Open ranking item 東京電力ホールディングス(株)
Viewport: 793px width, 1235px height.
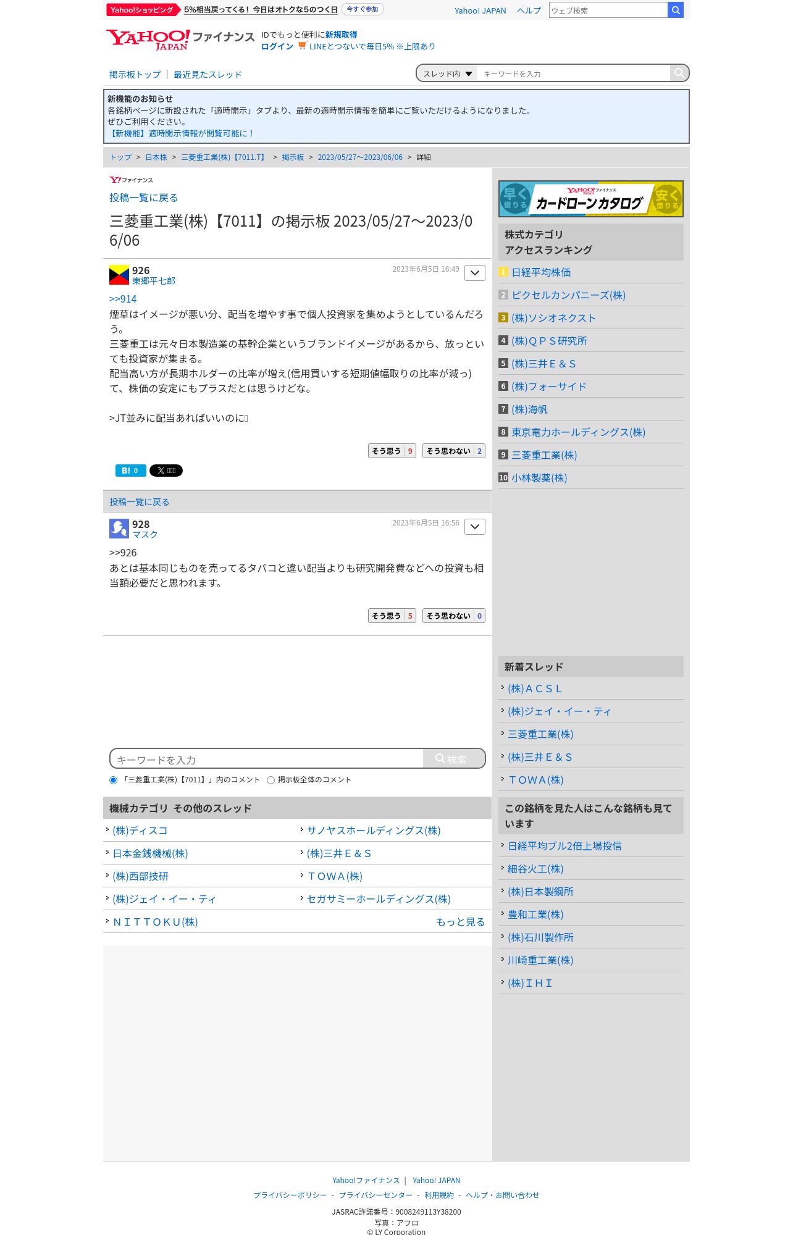(x=578, y=432)
